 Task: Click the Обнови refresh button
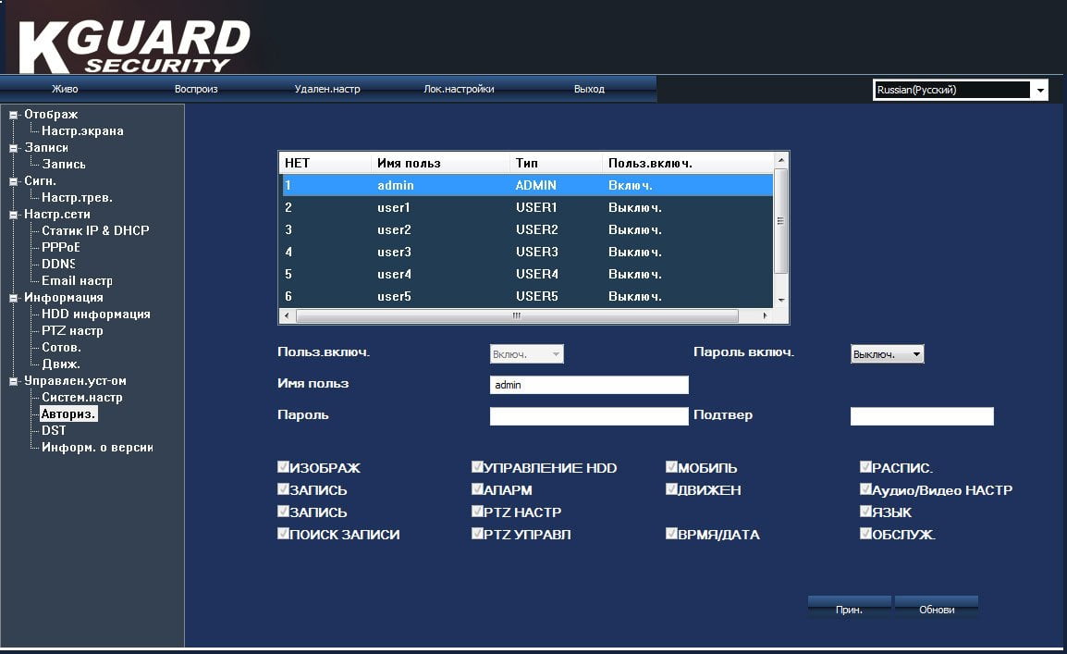tap(937, 609)
